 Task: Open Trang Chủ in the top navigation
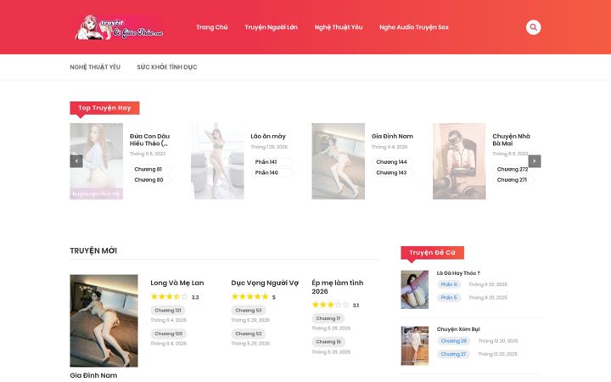(x=211, y=27)
